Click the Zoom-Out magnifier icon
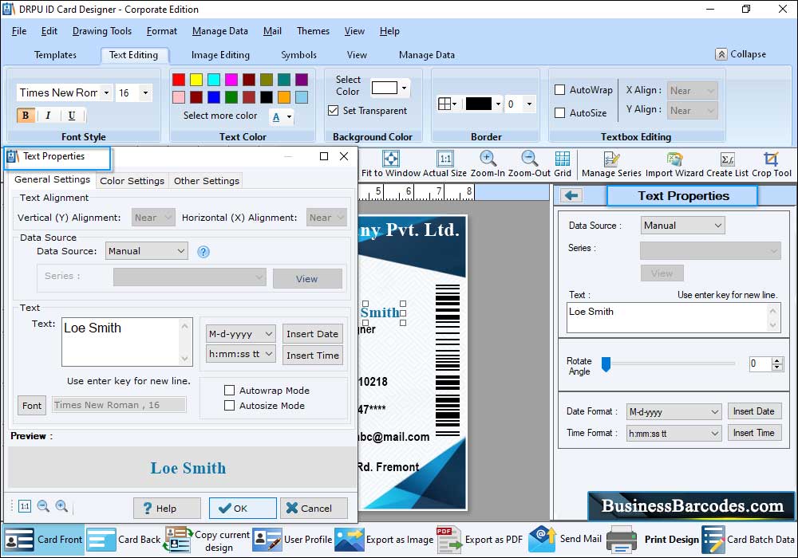The image size is (798, 558). coord(529,159)
